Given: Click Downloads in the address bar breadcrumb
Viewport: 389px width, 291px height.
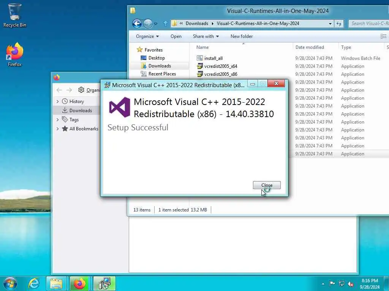Looking at the screenshot, I should coord(197,23).
